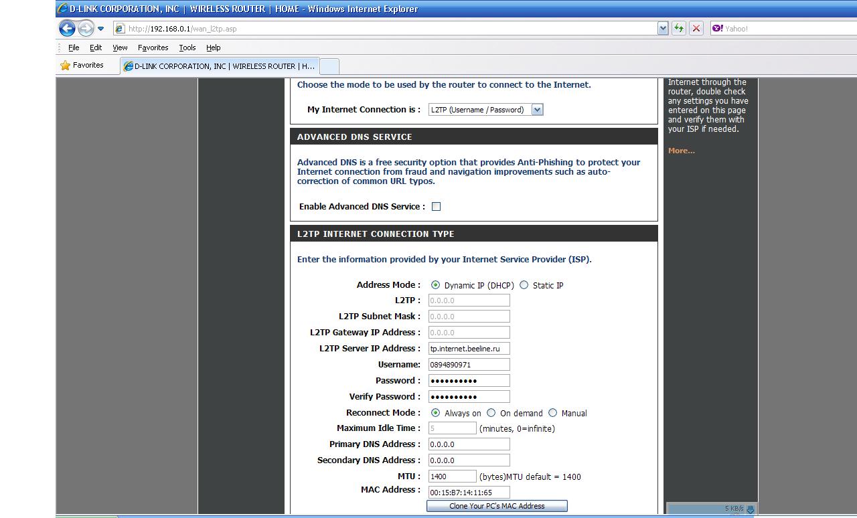This screenshot has width=857, height=518.
Task: Click the 'ADVANCED DNS SERVICE' heading
Action: pyautogui.click(x=355, y=137)
